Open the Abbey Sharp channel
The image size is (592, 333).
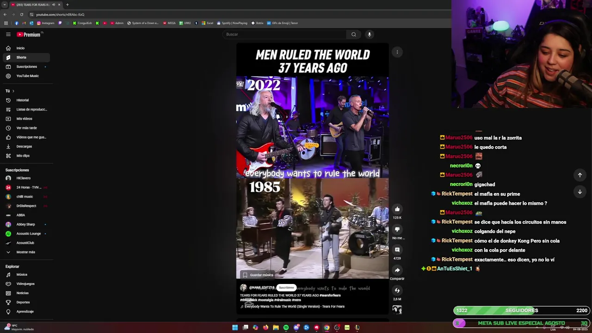[x=25, y=224]
